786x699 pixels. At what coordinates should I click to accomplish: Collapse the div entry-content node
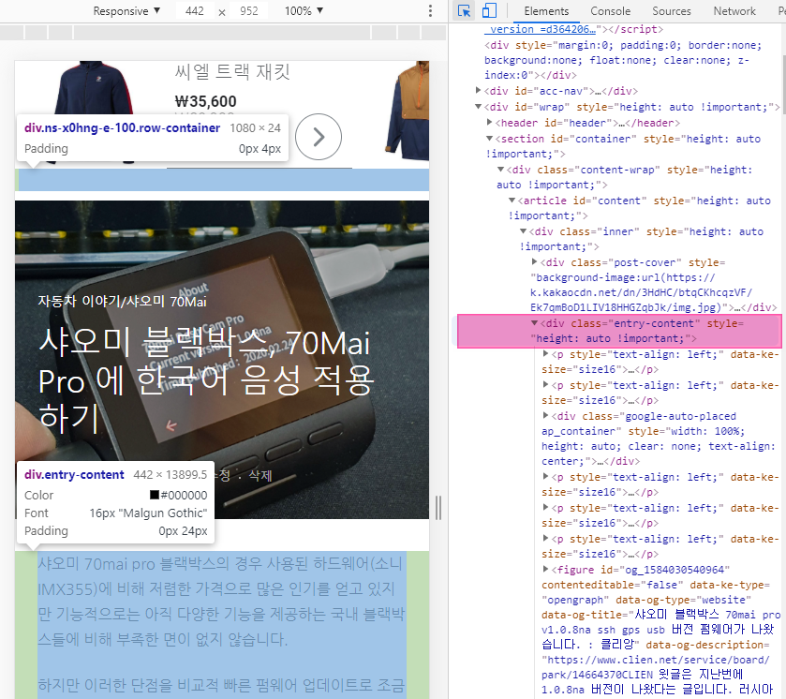tap(534, 323)
